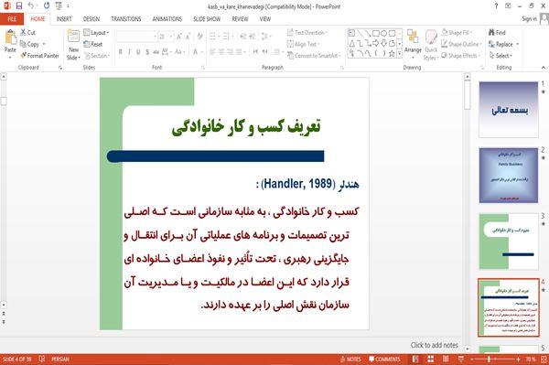Click the spell check icon in status bar
The image size is (549, 365).
click(42, 359)
